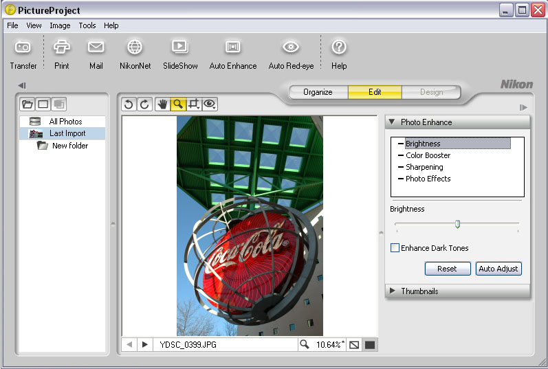Select the Crop tool
This screenshot has width=548, height=369.
(194, 104)
